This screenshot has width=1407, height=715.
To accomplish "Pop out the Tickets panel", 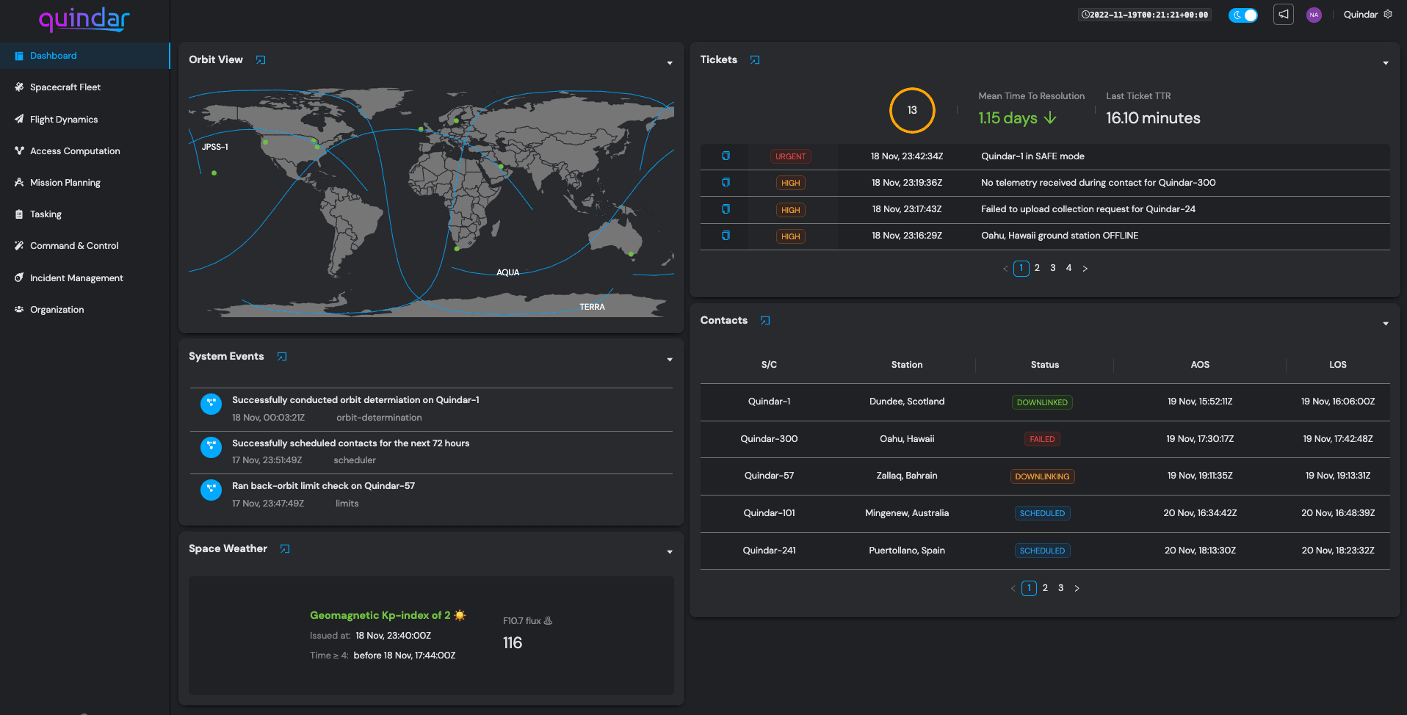I will click(755, 60).
